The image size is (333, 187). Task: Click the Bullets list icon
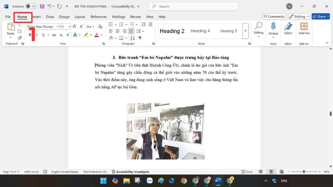(x=110, y=25)
